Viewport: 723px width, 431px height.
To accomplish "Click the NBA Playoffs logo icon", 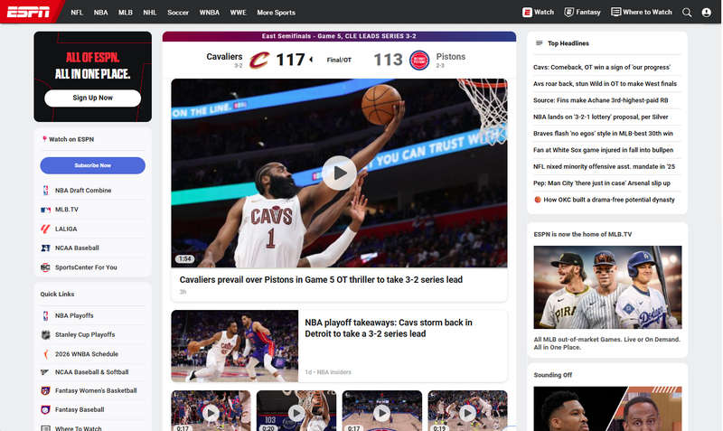I will coord(45,315).
